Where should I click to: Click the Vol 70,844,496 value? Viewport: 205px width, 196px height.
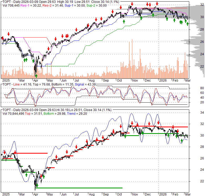[13, 114]
